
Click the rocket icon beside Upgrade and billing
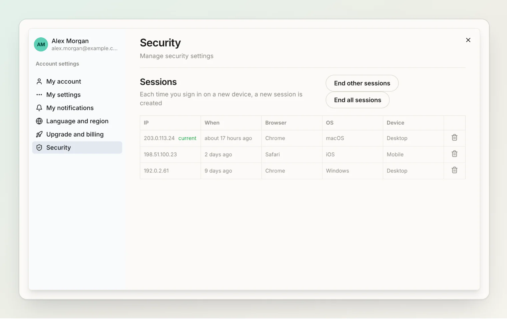click(39, 134)
